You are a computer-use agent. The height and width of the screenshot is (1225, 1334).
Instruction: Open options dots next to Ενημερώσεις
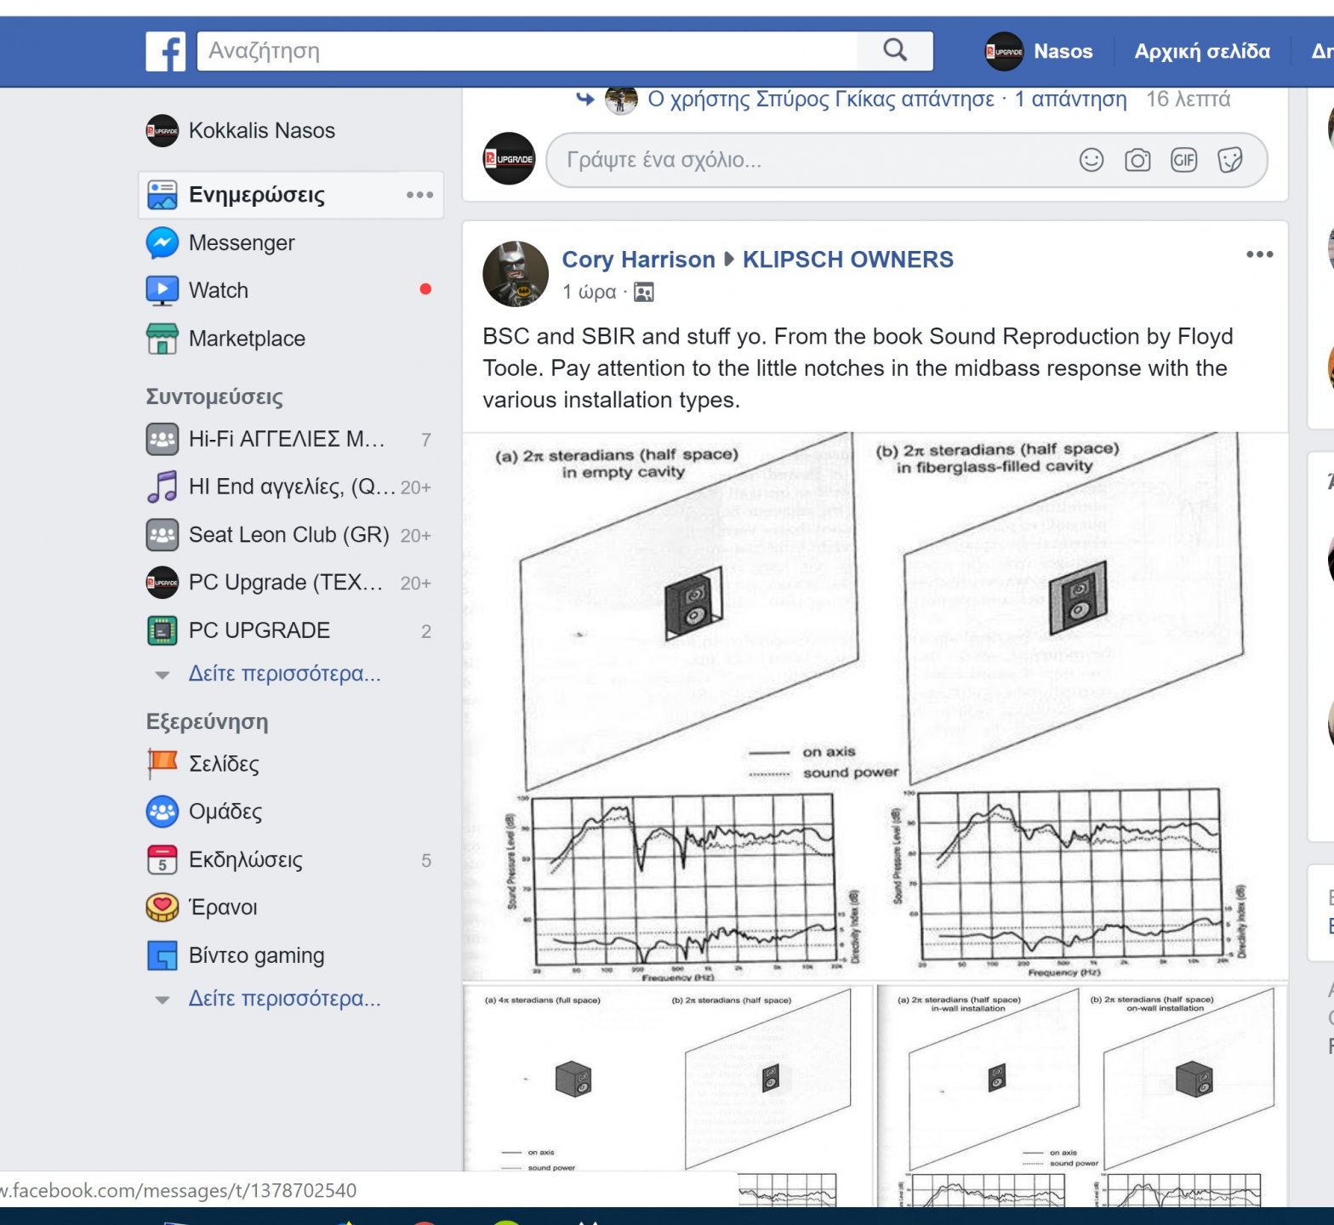coord(419,195)
